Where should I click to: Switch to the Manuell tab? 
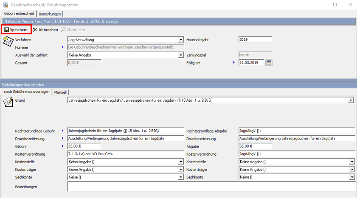tap(60, 92)
